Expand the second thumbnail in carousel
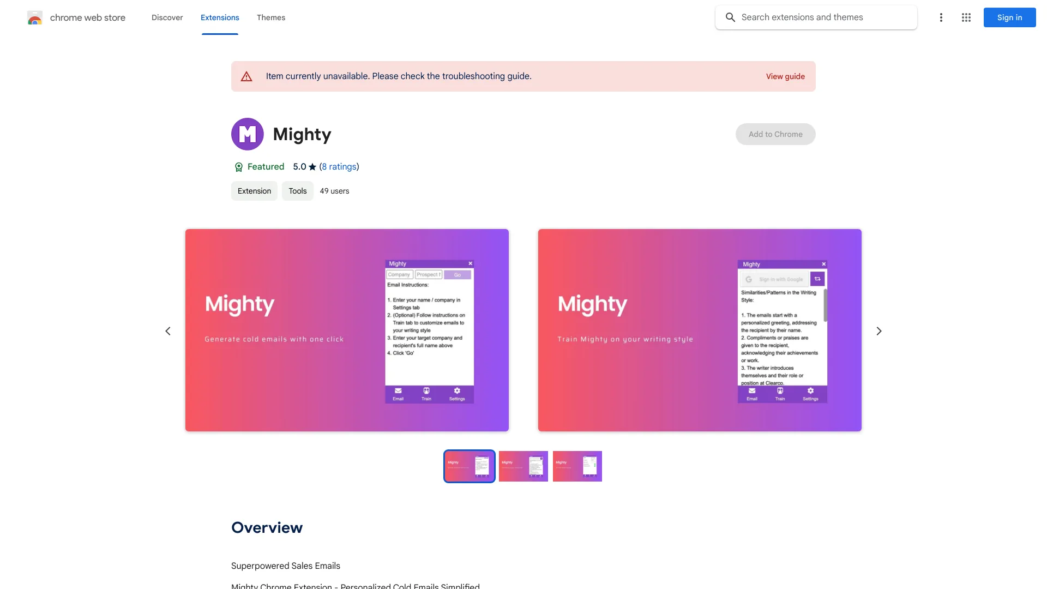1047x589 pixels. [x=523, y=466]
